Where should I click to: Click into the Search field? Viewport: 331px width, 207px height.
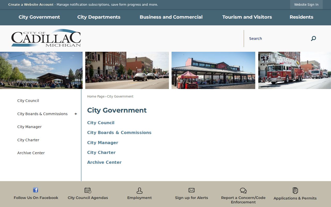tap(277, 39)
